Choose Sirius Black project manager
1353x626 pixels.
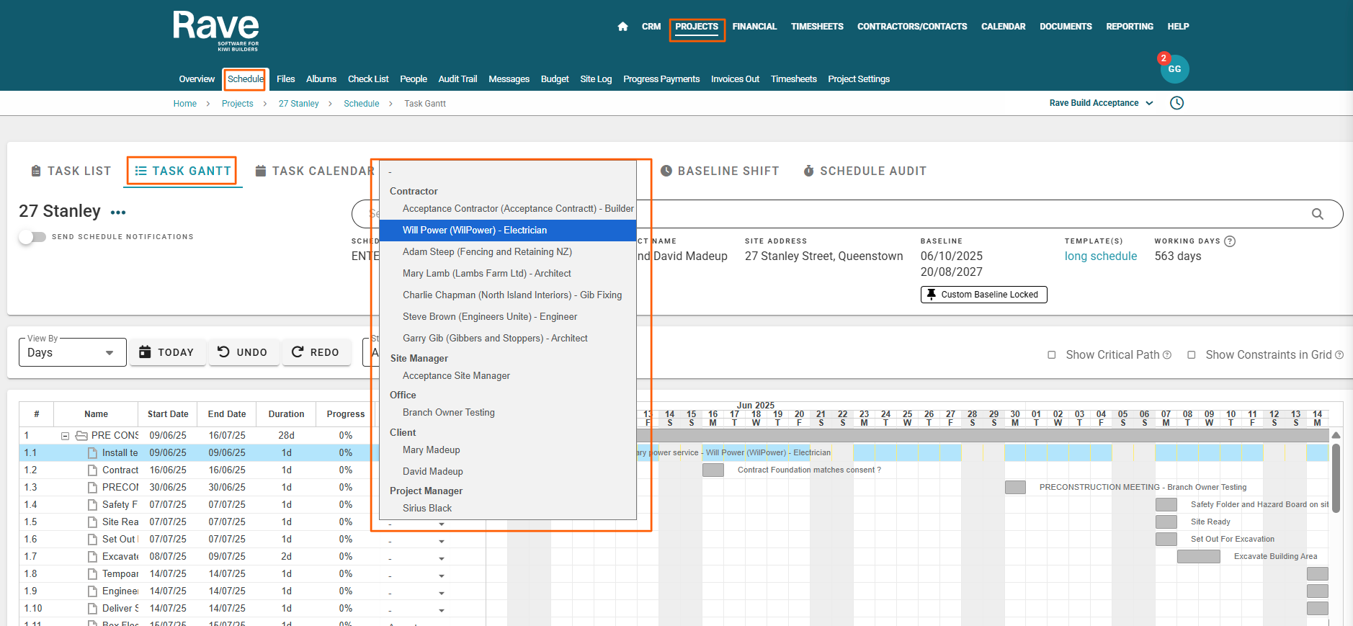click(x=508, y=509)
